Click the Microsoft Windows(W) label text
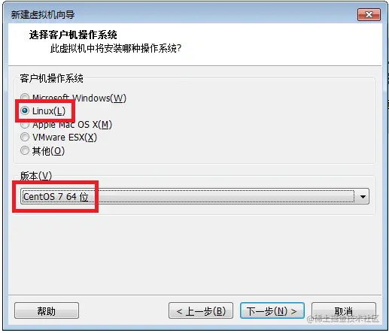This screenshot has width=389, height=333. pyautogui.click(x=79, y=98)
